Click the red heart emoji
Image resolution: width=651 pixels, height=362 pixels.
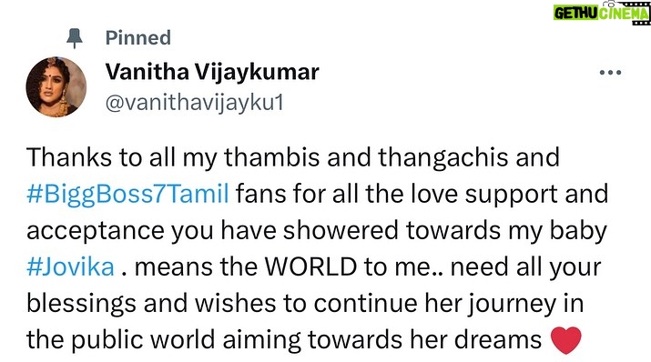click(566, 340)
